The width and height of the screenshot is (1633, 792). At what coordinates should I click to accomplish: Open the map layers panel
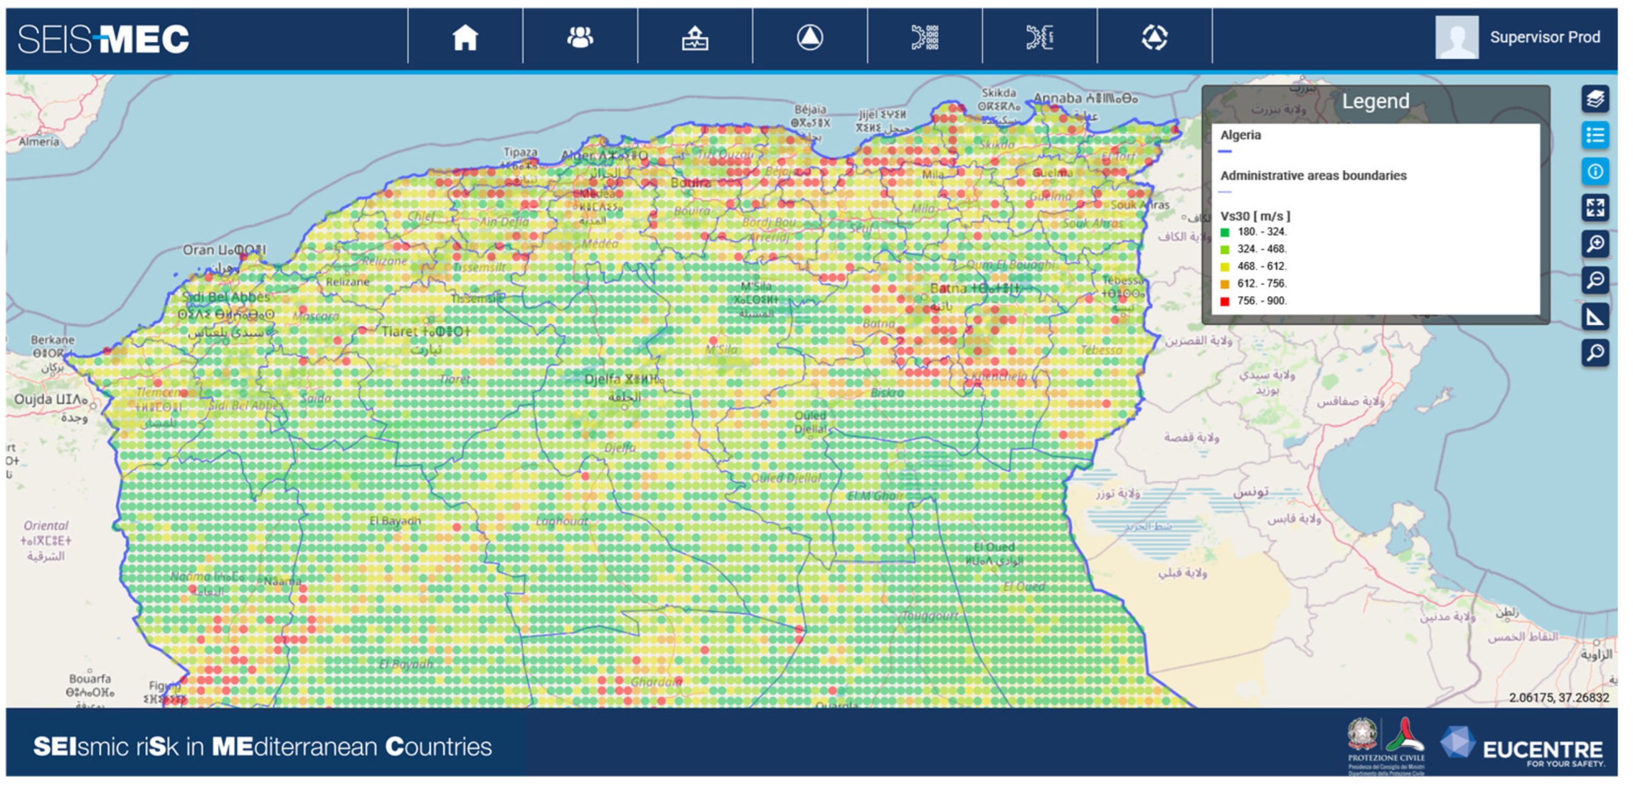click(x=1594, y=100)
